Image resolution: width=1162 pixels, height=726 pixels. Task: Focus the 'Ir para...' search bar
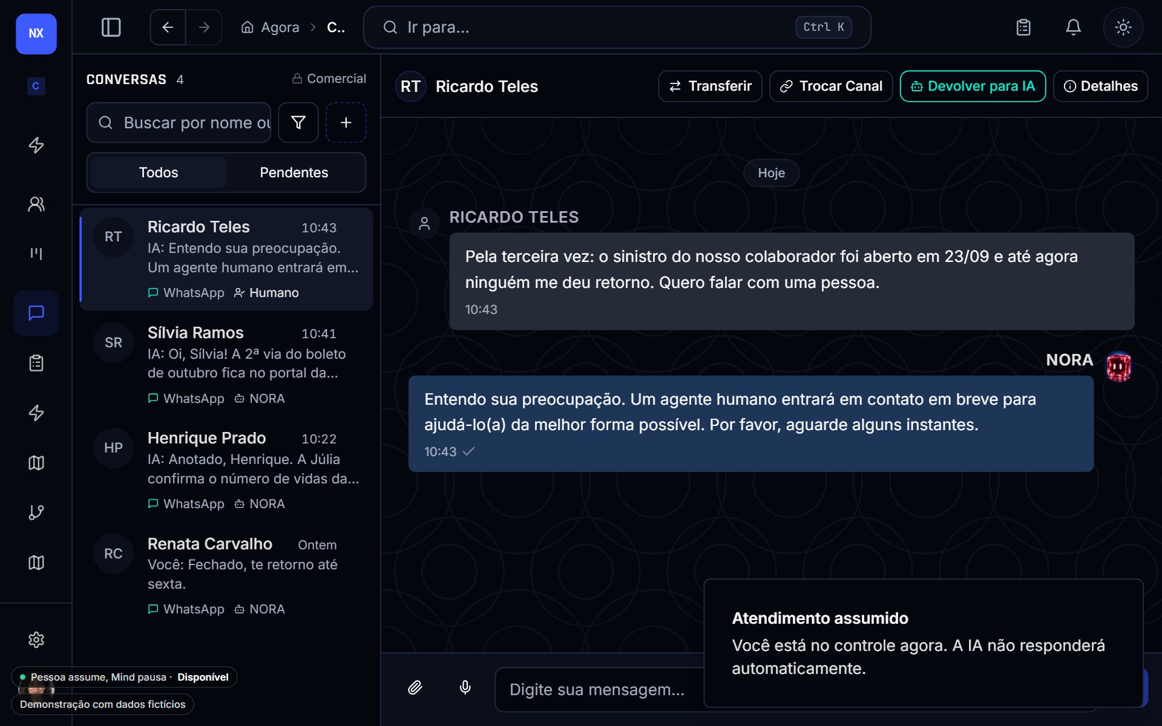tap(617, 27)
